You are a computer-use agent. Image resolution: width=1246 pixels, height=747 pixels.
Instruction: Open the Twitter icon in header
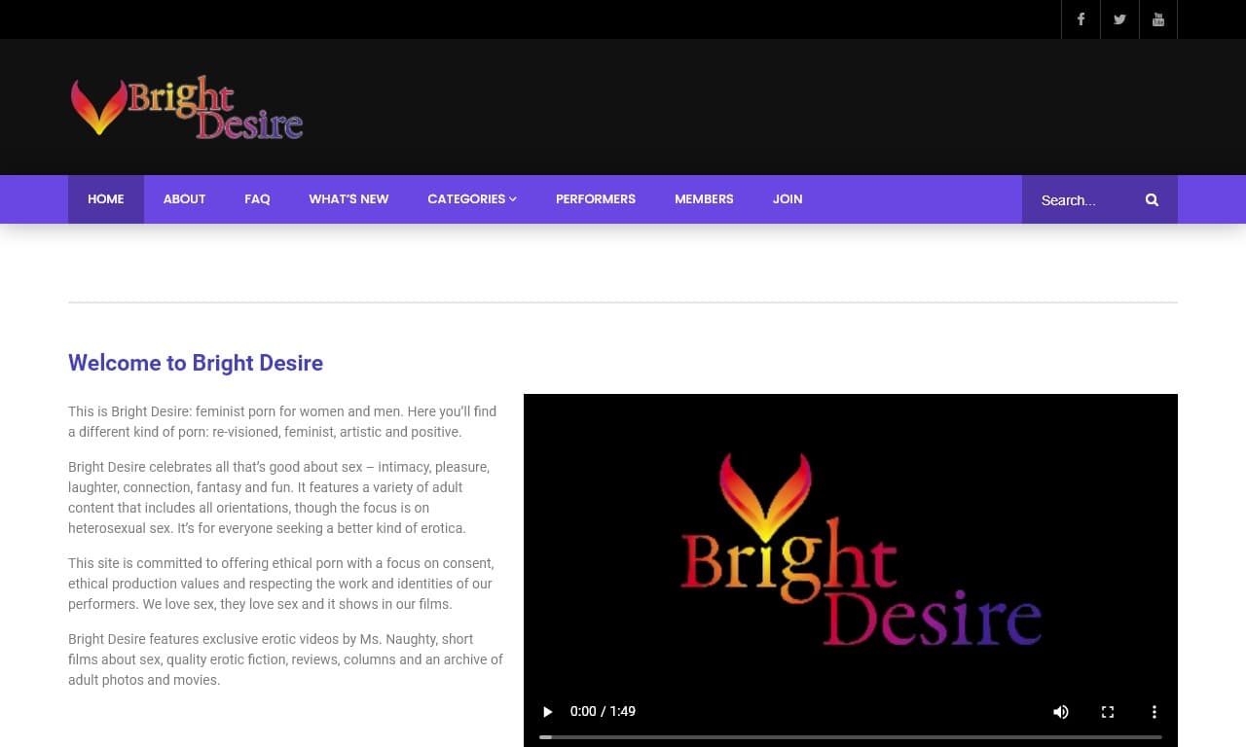click(1119, 19)
